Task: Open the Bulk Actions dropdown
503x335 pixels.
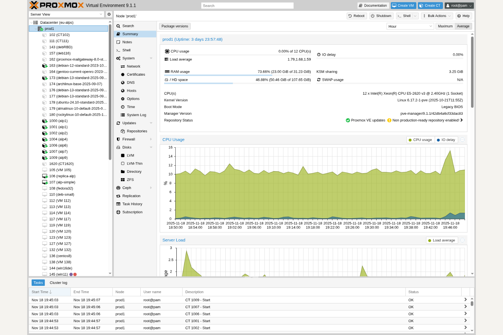Action: click(x=437, y=16)
